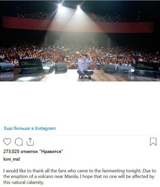Click the stage speaker left of the performer
160x187 pixels.
pyautogui.click(x=61, y=67)
